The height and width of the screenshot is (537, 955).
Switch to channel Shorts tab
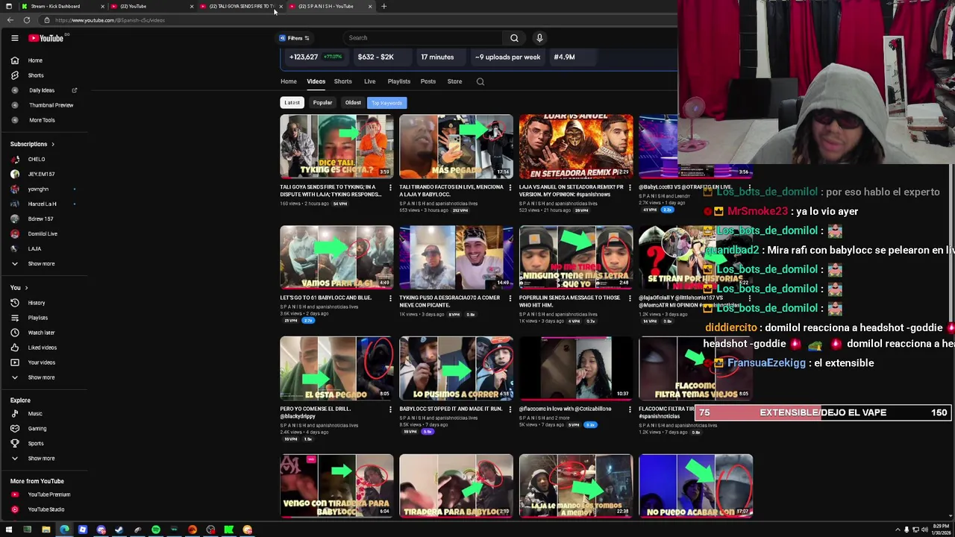(x=343, y=81)
